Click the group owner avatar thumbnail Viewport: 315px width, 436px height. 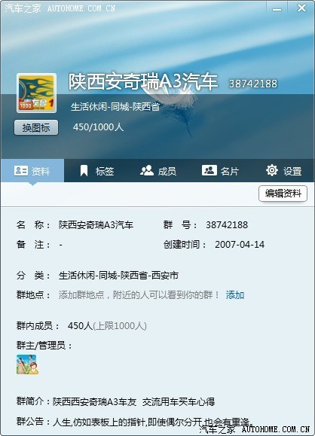pos(27,364)
